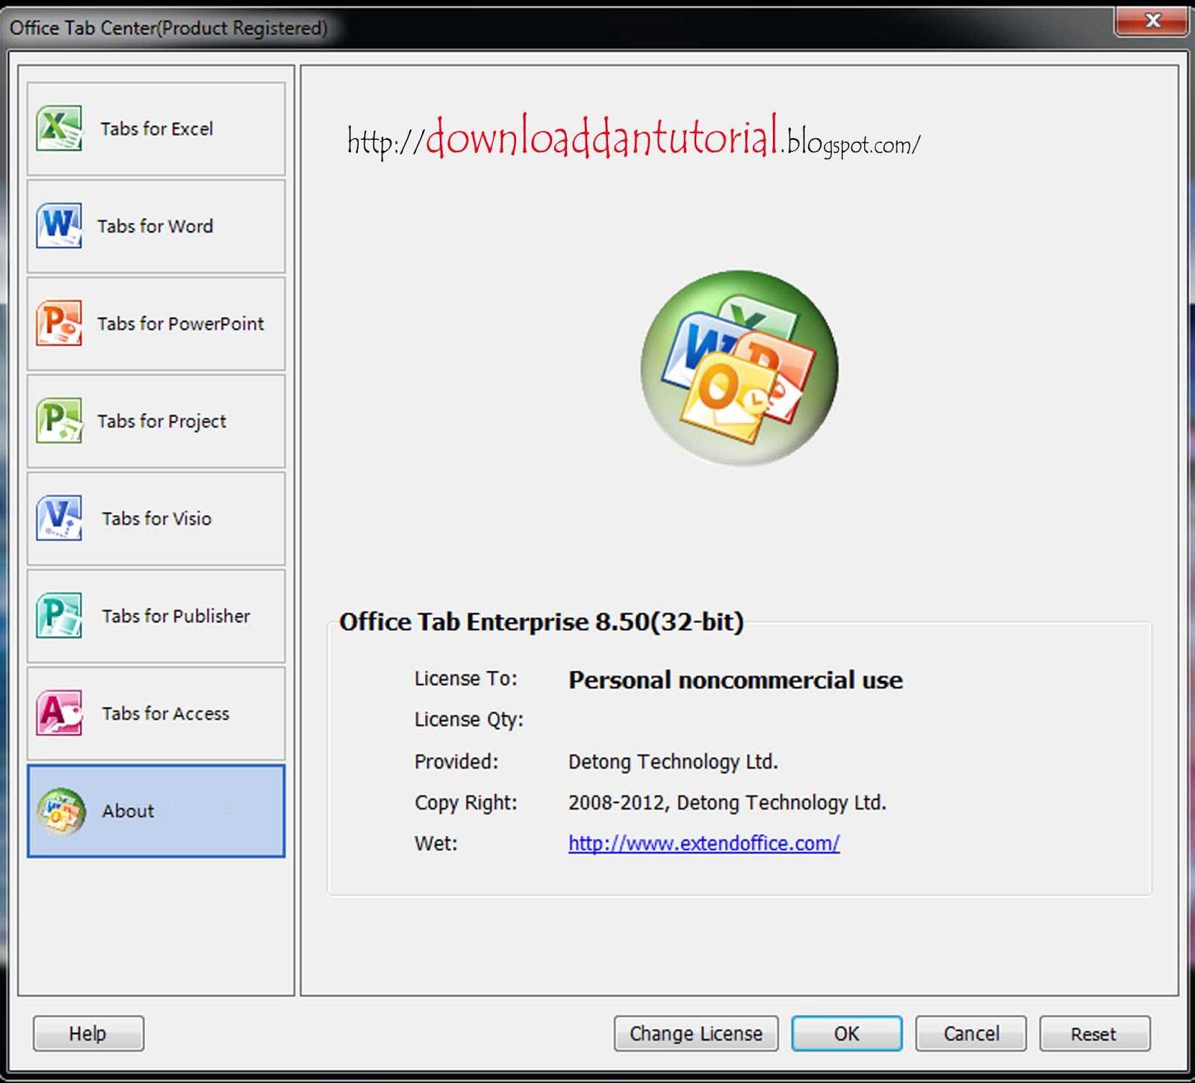Select the About tab label
The height and width of the screenshot is (1083, 1195).
[x=128, y=811]
